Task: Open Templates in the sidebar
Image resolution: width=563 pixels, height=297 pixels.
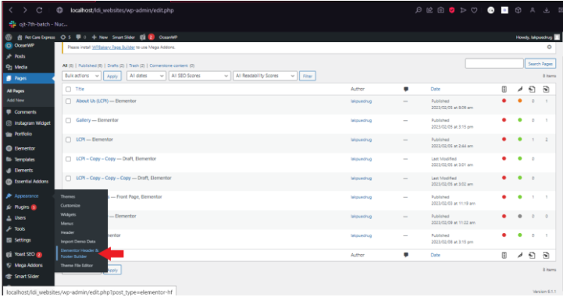Action: tap(24, 160)
